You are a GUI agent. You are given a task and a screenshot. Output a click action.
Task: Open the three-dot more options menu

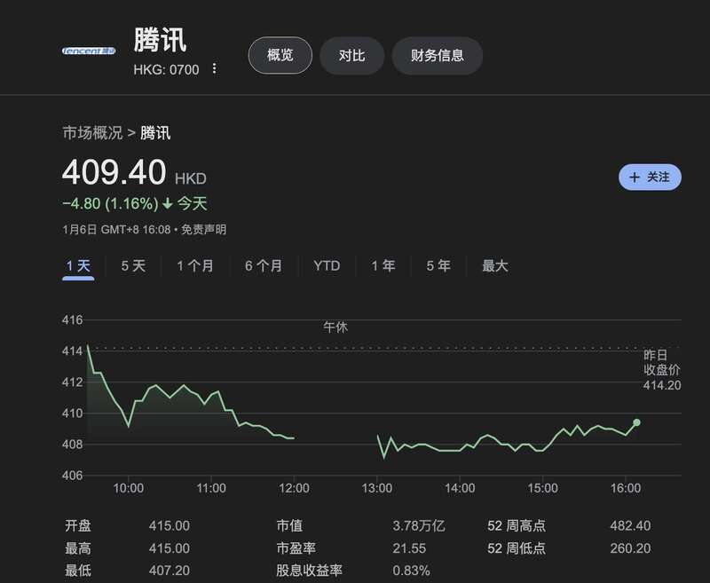click(214, 69)
